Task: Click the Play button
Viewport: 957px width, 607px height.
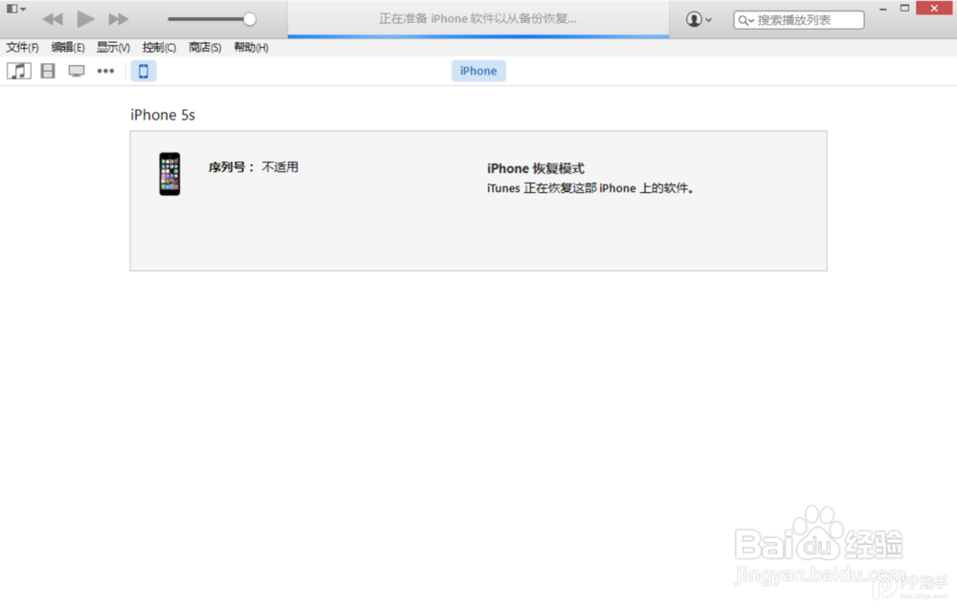Action: [x=85, y=19]
